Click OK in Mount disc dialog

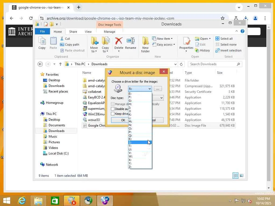point(120,120)
